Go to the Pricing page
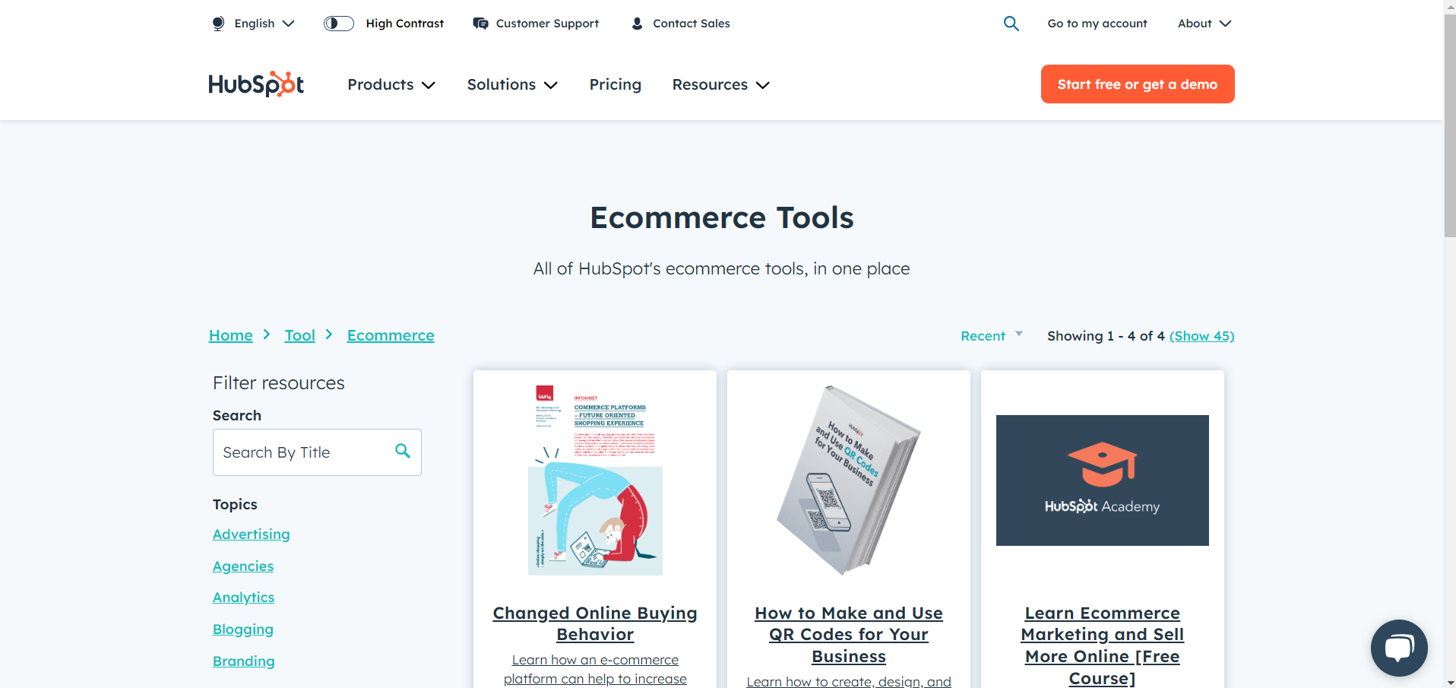The width and height of the screenshot is (1456, 688). [616, 84]
